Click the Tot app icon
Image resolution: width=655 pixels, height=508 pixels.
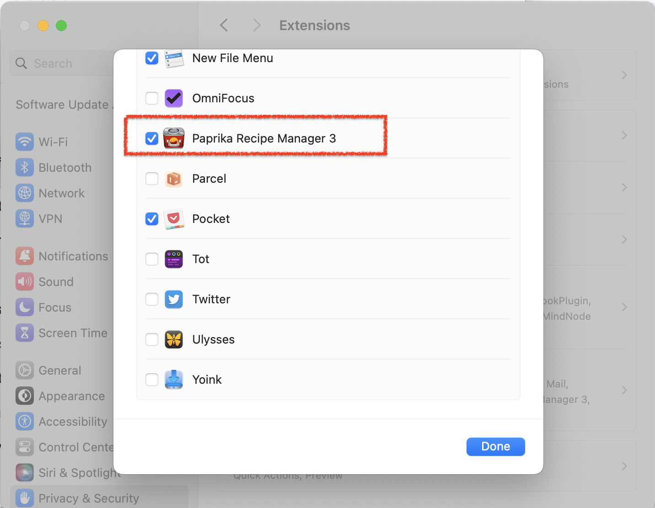174,259
